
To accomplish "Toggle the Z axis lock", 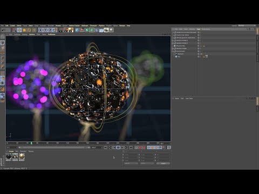I will tap(50, 30).
